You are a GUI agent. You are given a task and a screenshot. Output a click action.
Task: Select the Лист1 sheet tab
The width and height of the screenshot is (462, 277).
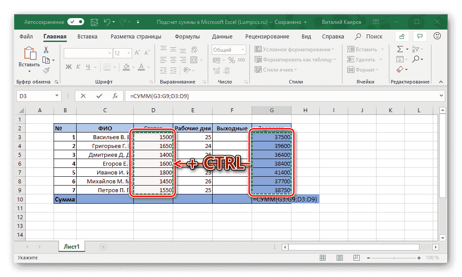coord(72,247)
